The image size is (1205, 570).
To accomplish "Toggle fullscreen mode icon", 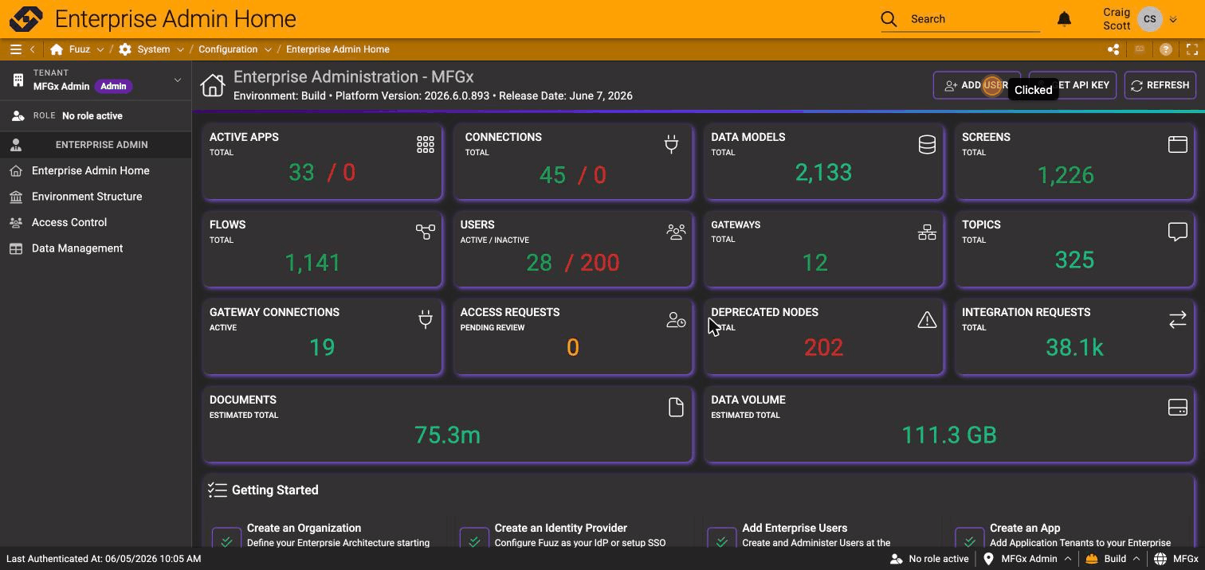I will [1192, 49].
